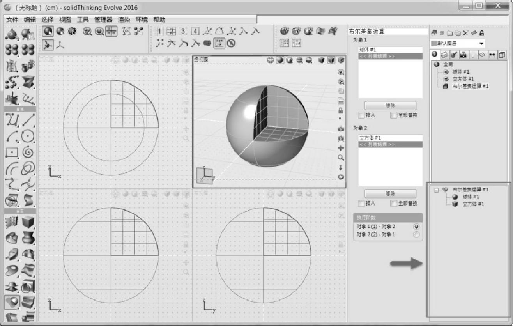This screenshot has width=513, height=326.
Task: Select 布尔差集运算 #1 in the world browser
Action: pyautogui.click(x=471, y=86)
